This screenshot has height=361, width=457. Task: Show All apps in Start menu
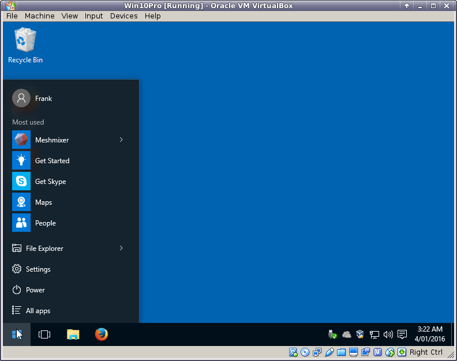pos(38,311)
